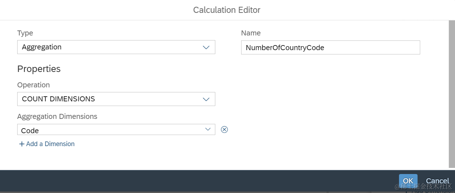Open the Type dropdown showing Aggregation
The height and width of the screenshot is (193, 455).
111,47
